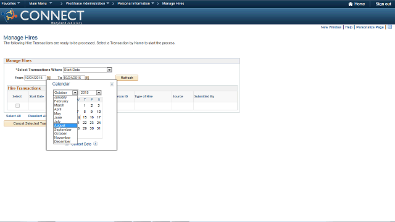The width and height of the screenshot is (395, 222).
Task: Click the page grid icon beside Personalize Page
Action: (x=389, y=27)
